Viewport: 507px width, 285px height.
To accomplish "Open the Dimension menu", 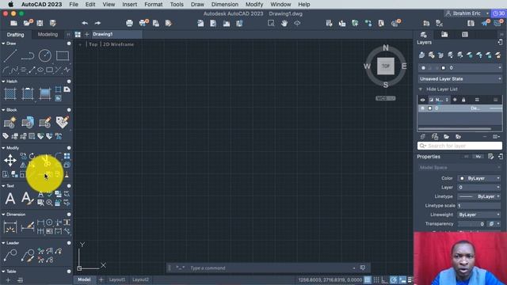I will tap(225, 5).
